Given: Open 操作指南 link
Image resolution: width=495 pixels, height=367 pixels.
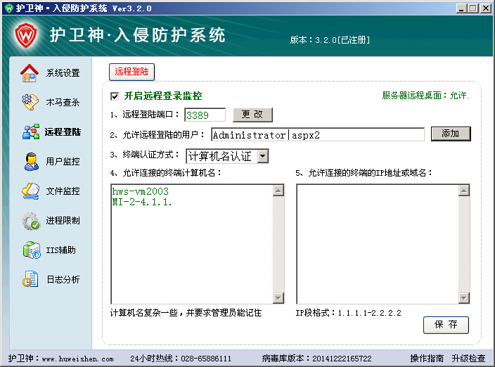Looking at the screenshot, I should [427, 359].
